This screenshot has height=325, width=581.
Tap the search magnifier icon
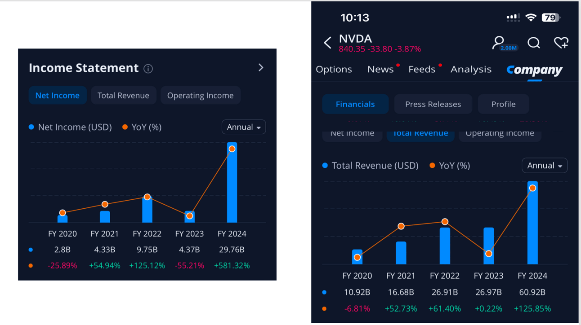coord(534,43)
